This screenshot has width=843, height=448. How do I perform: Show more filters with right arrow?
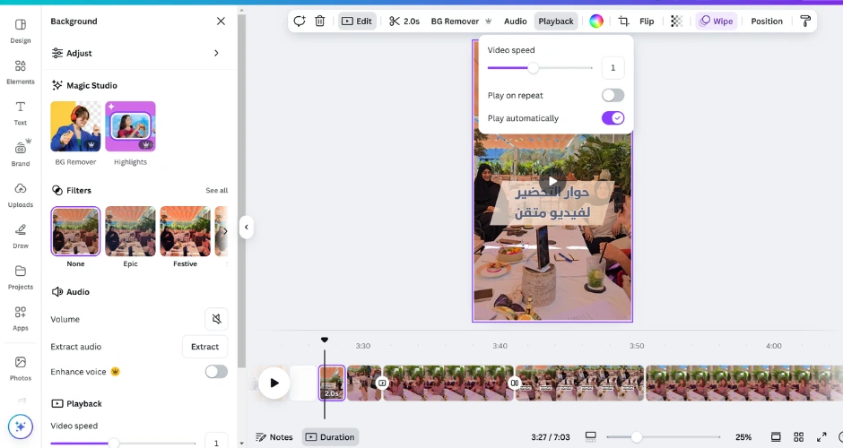click(224, 231)
